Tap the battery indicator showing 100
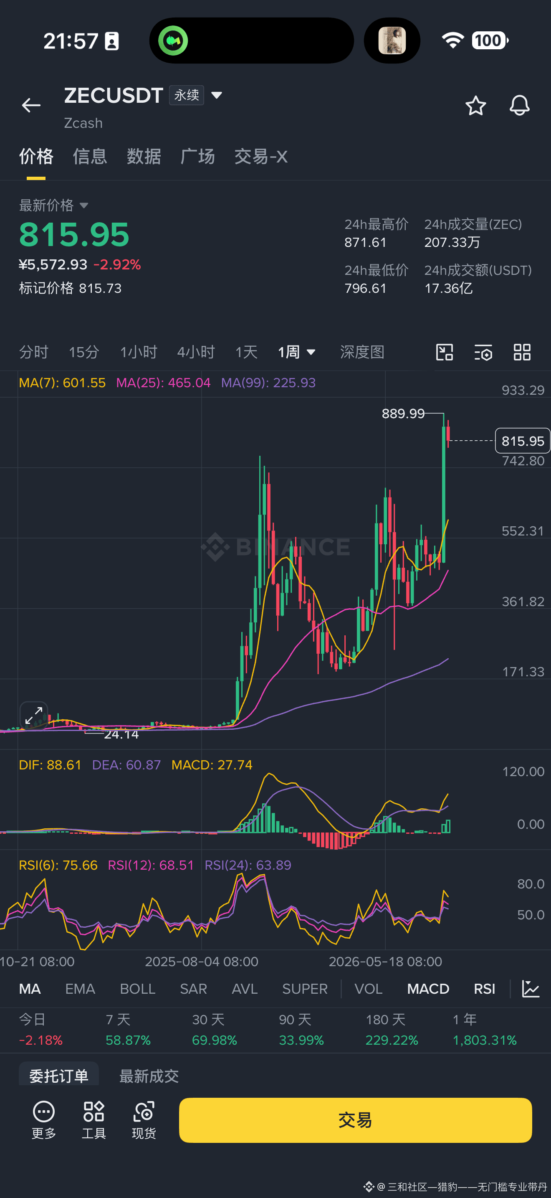Viewport: 551px width, 1198px height. click(490, 41)
